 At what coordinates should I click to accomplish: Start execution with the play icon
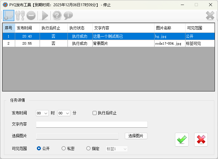tap(45, 15)
